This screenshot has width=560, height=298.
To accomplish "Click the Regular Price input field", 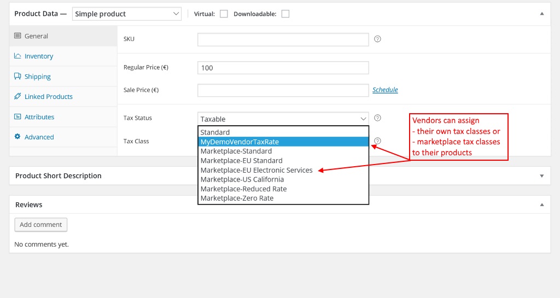I will [283, 68].
